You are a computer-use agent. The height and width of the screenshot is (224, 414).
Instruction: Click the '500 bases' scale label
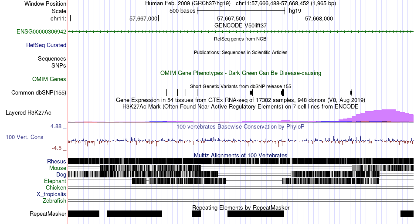tap(183, 11)
